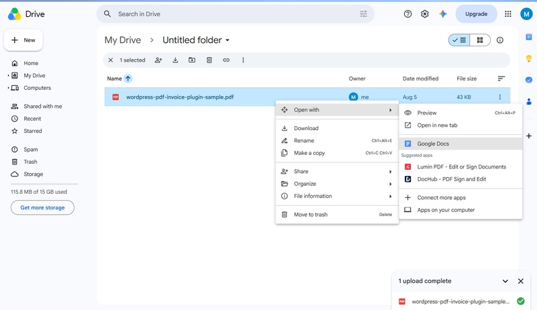Click the share person-add icon in toolbar
Viewport: 537px width, 310px height.
(x=158, y=60)
